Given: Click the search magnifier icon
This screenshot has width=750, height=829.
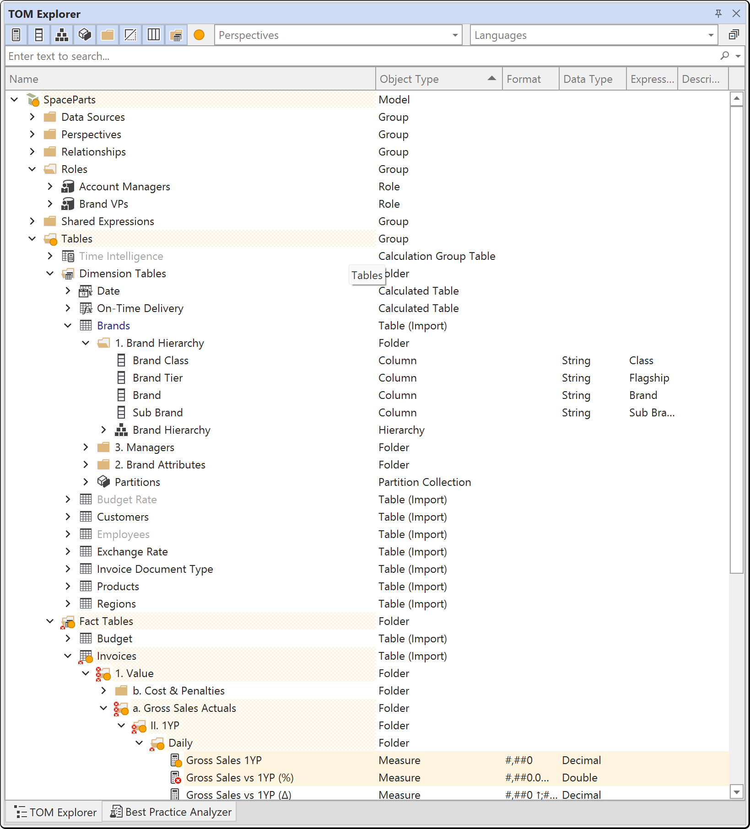Looking at the screenshot, I should pyautogui.click(x=724, y=56).
